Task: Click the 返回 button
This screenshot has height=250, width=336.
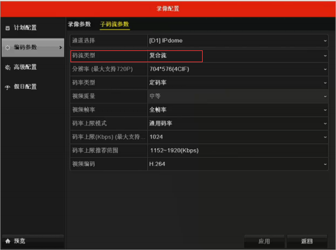Action: pyautogui.click(x=307, y=241)
